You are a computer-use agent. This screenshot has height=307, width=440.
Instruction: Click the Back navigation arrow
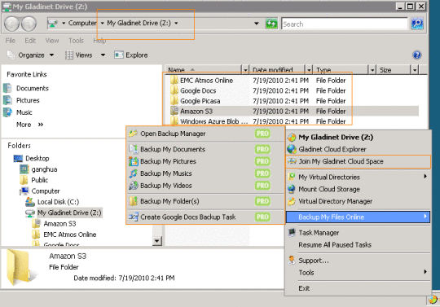point(11,24)
